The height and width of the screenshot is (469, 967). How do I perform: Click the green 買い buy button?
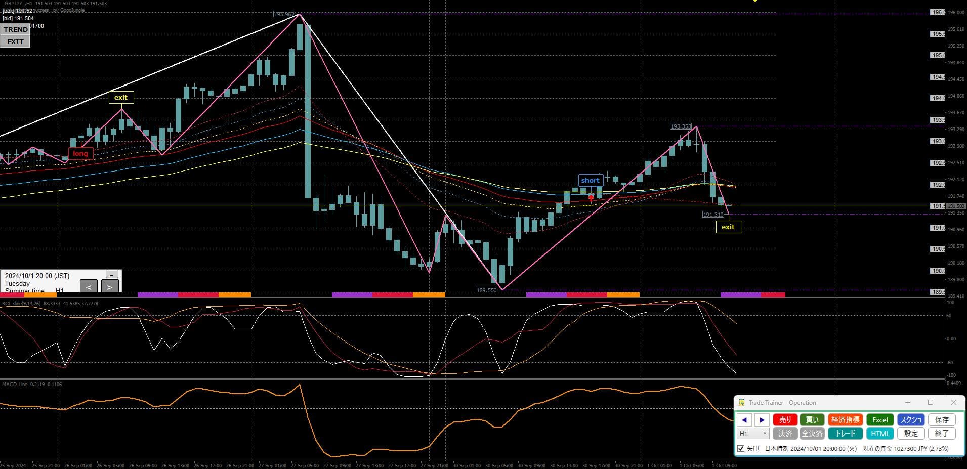pyautogui.click(x=812, y=420)
